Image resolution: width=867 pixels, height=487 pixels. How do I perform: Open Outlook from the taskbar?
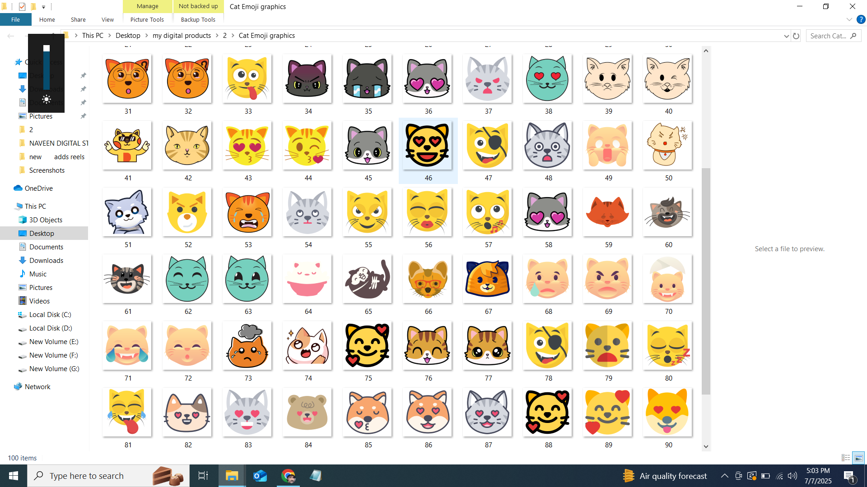point(260,476)
